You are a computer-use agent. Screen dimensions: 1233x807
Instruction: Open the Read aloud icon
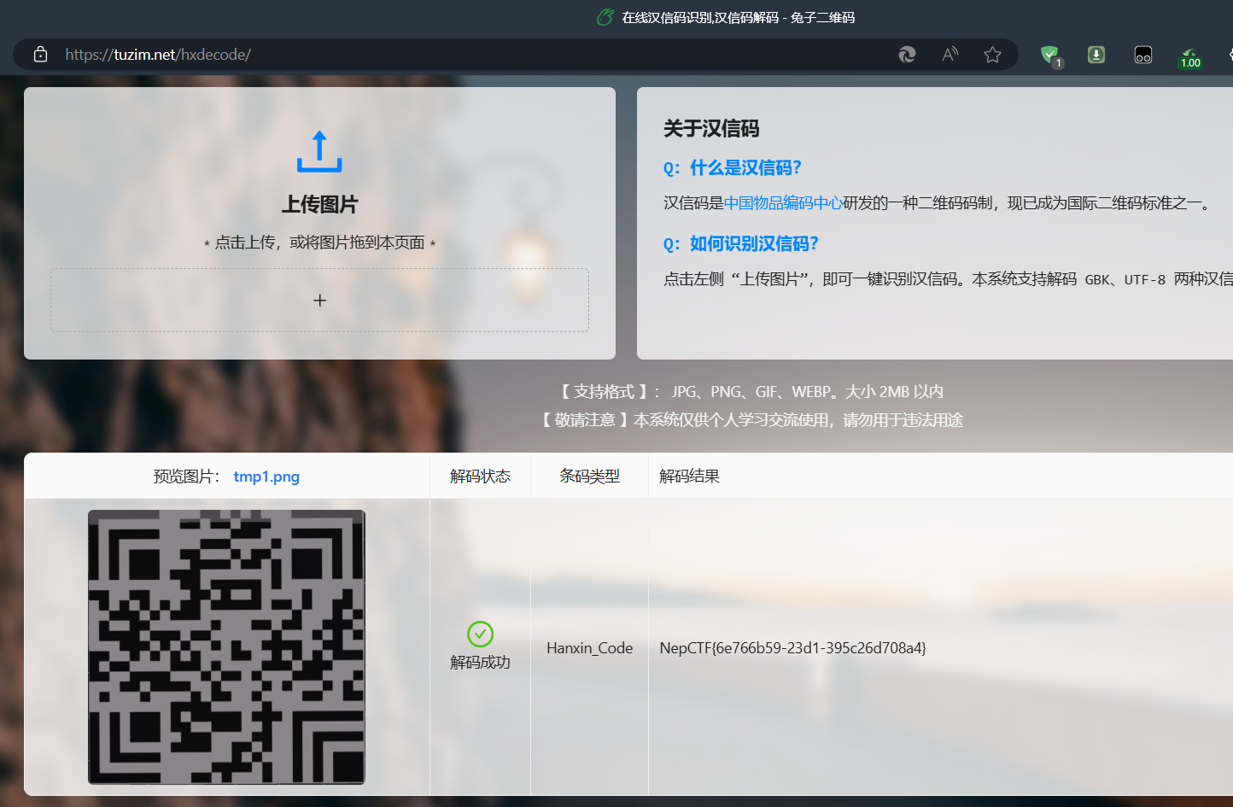tap(950, 55)
